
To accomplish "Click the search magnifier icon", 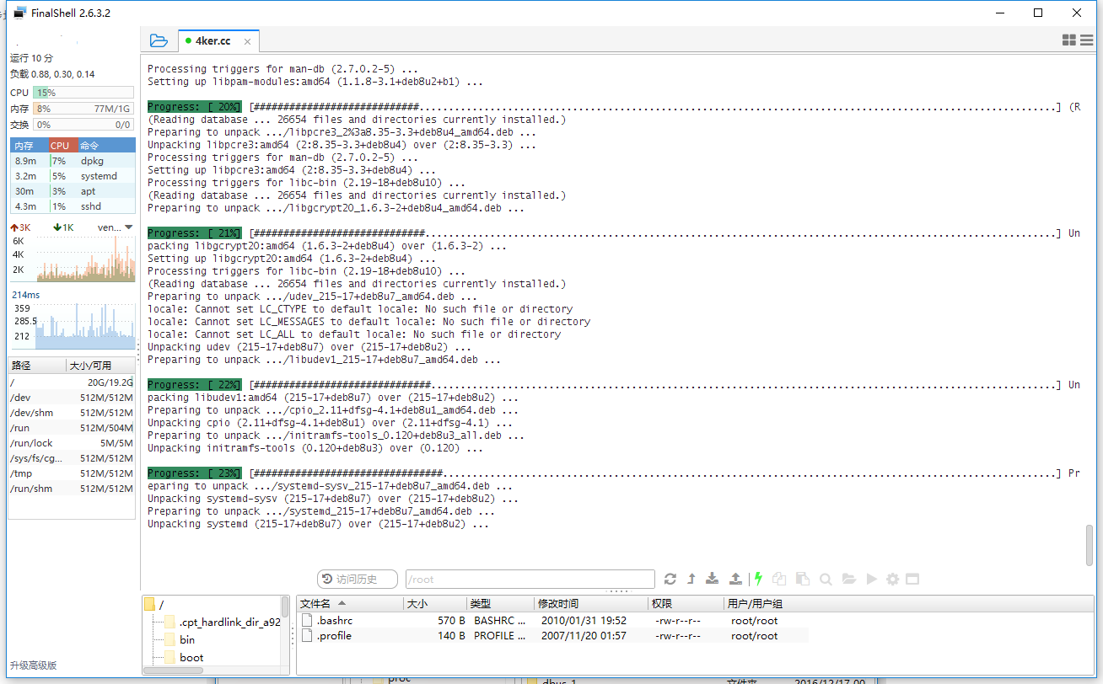I will point(826,579).
